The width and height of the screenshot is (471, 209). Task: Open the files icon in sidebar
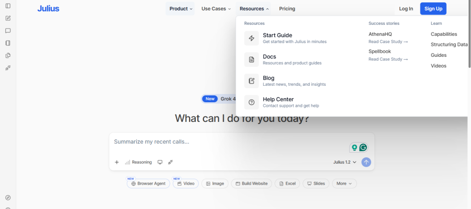[8, 55]
